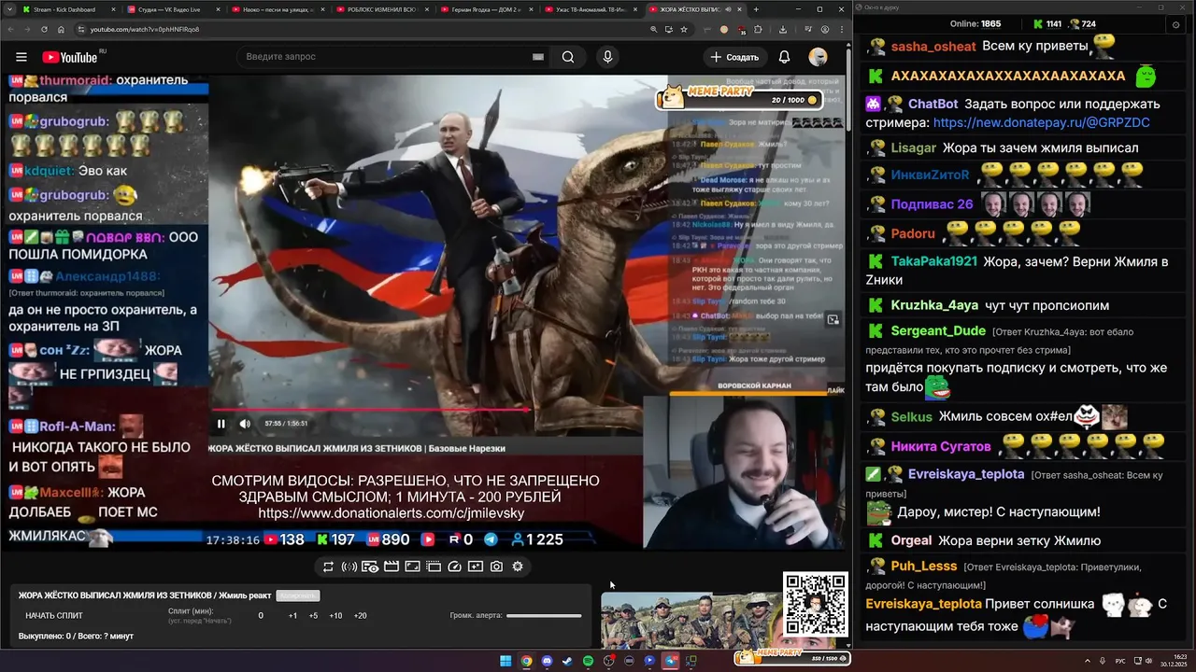
Task: Open the playback speed gauge icon
Action: (454, 567)
